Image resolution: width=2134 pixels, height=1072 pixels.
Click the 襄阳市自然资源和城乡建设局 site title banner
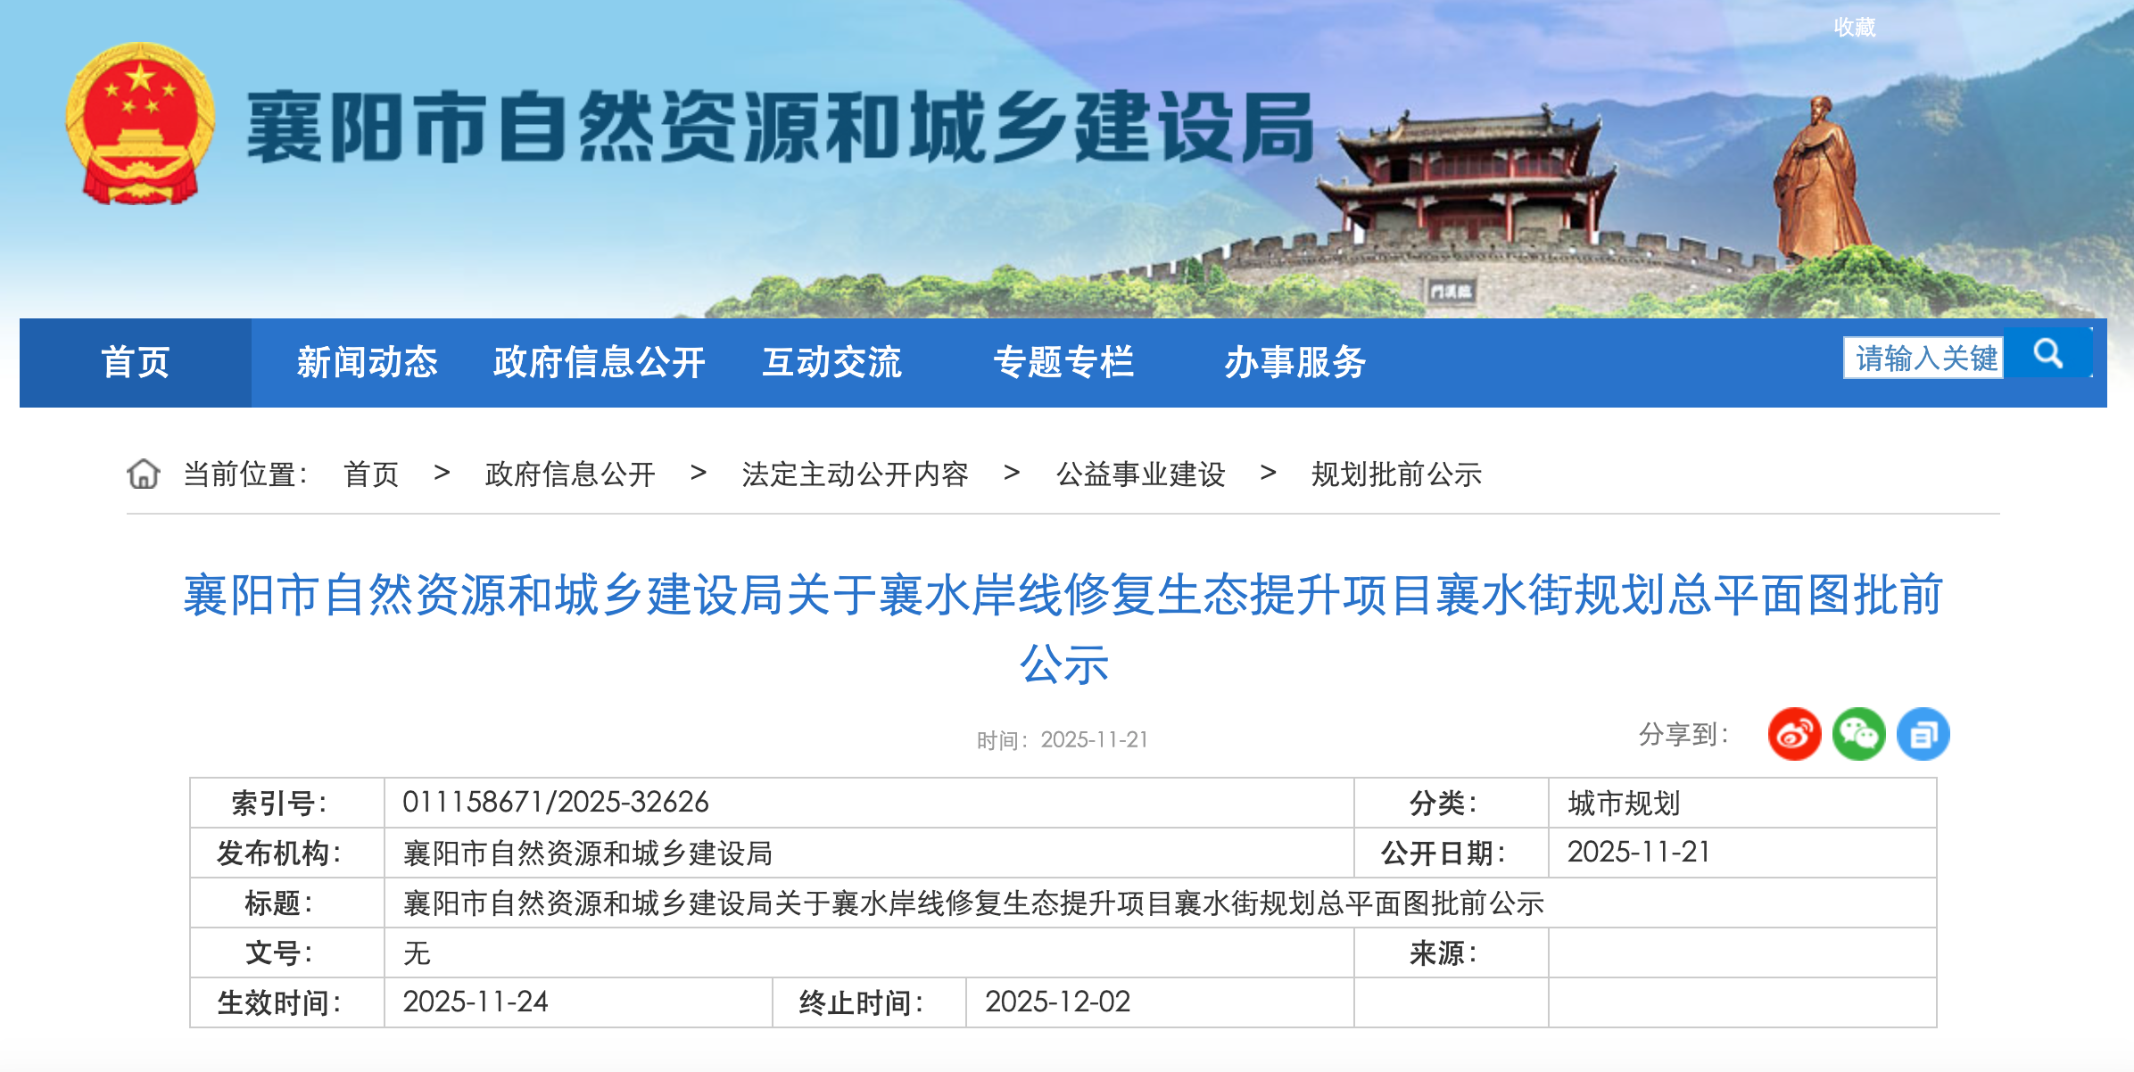tap(780, 128)
